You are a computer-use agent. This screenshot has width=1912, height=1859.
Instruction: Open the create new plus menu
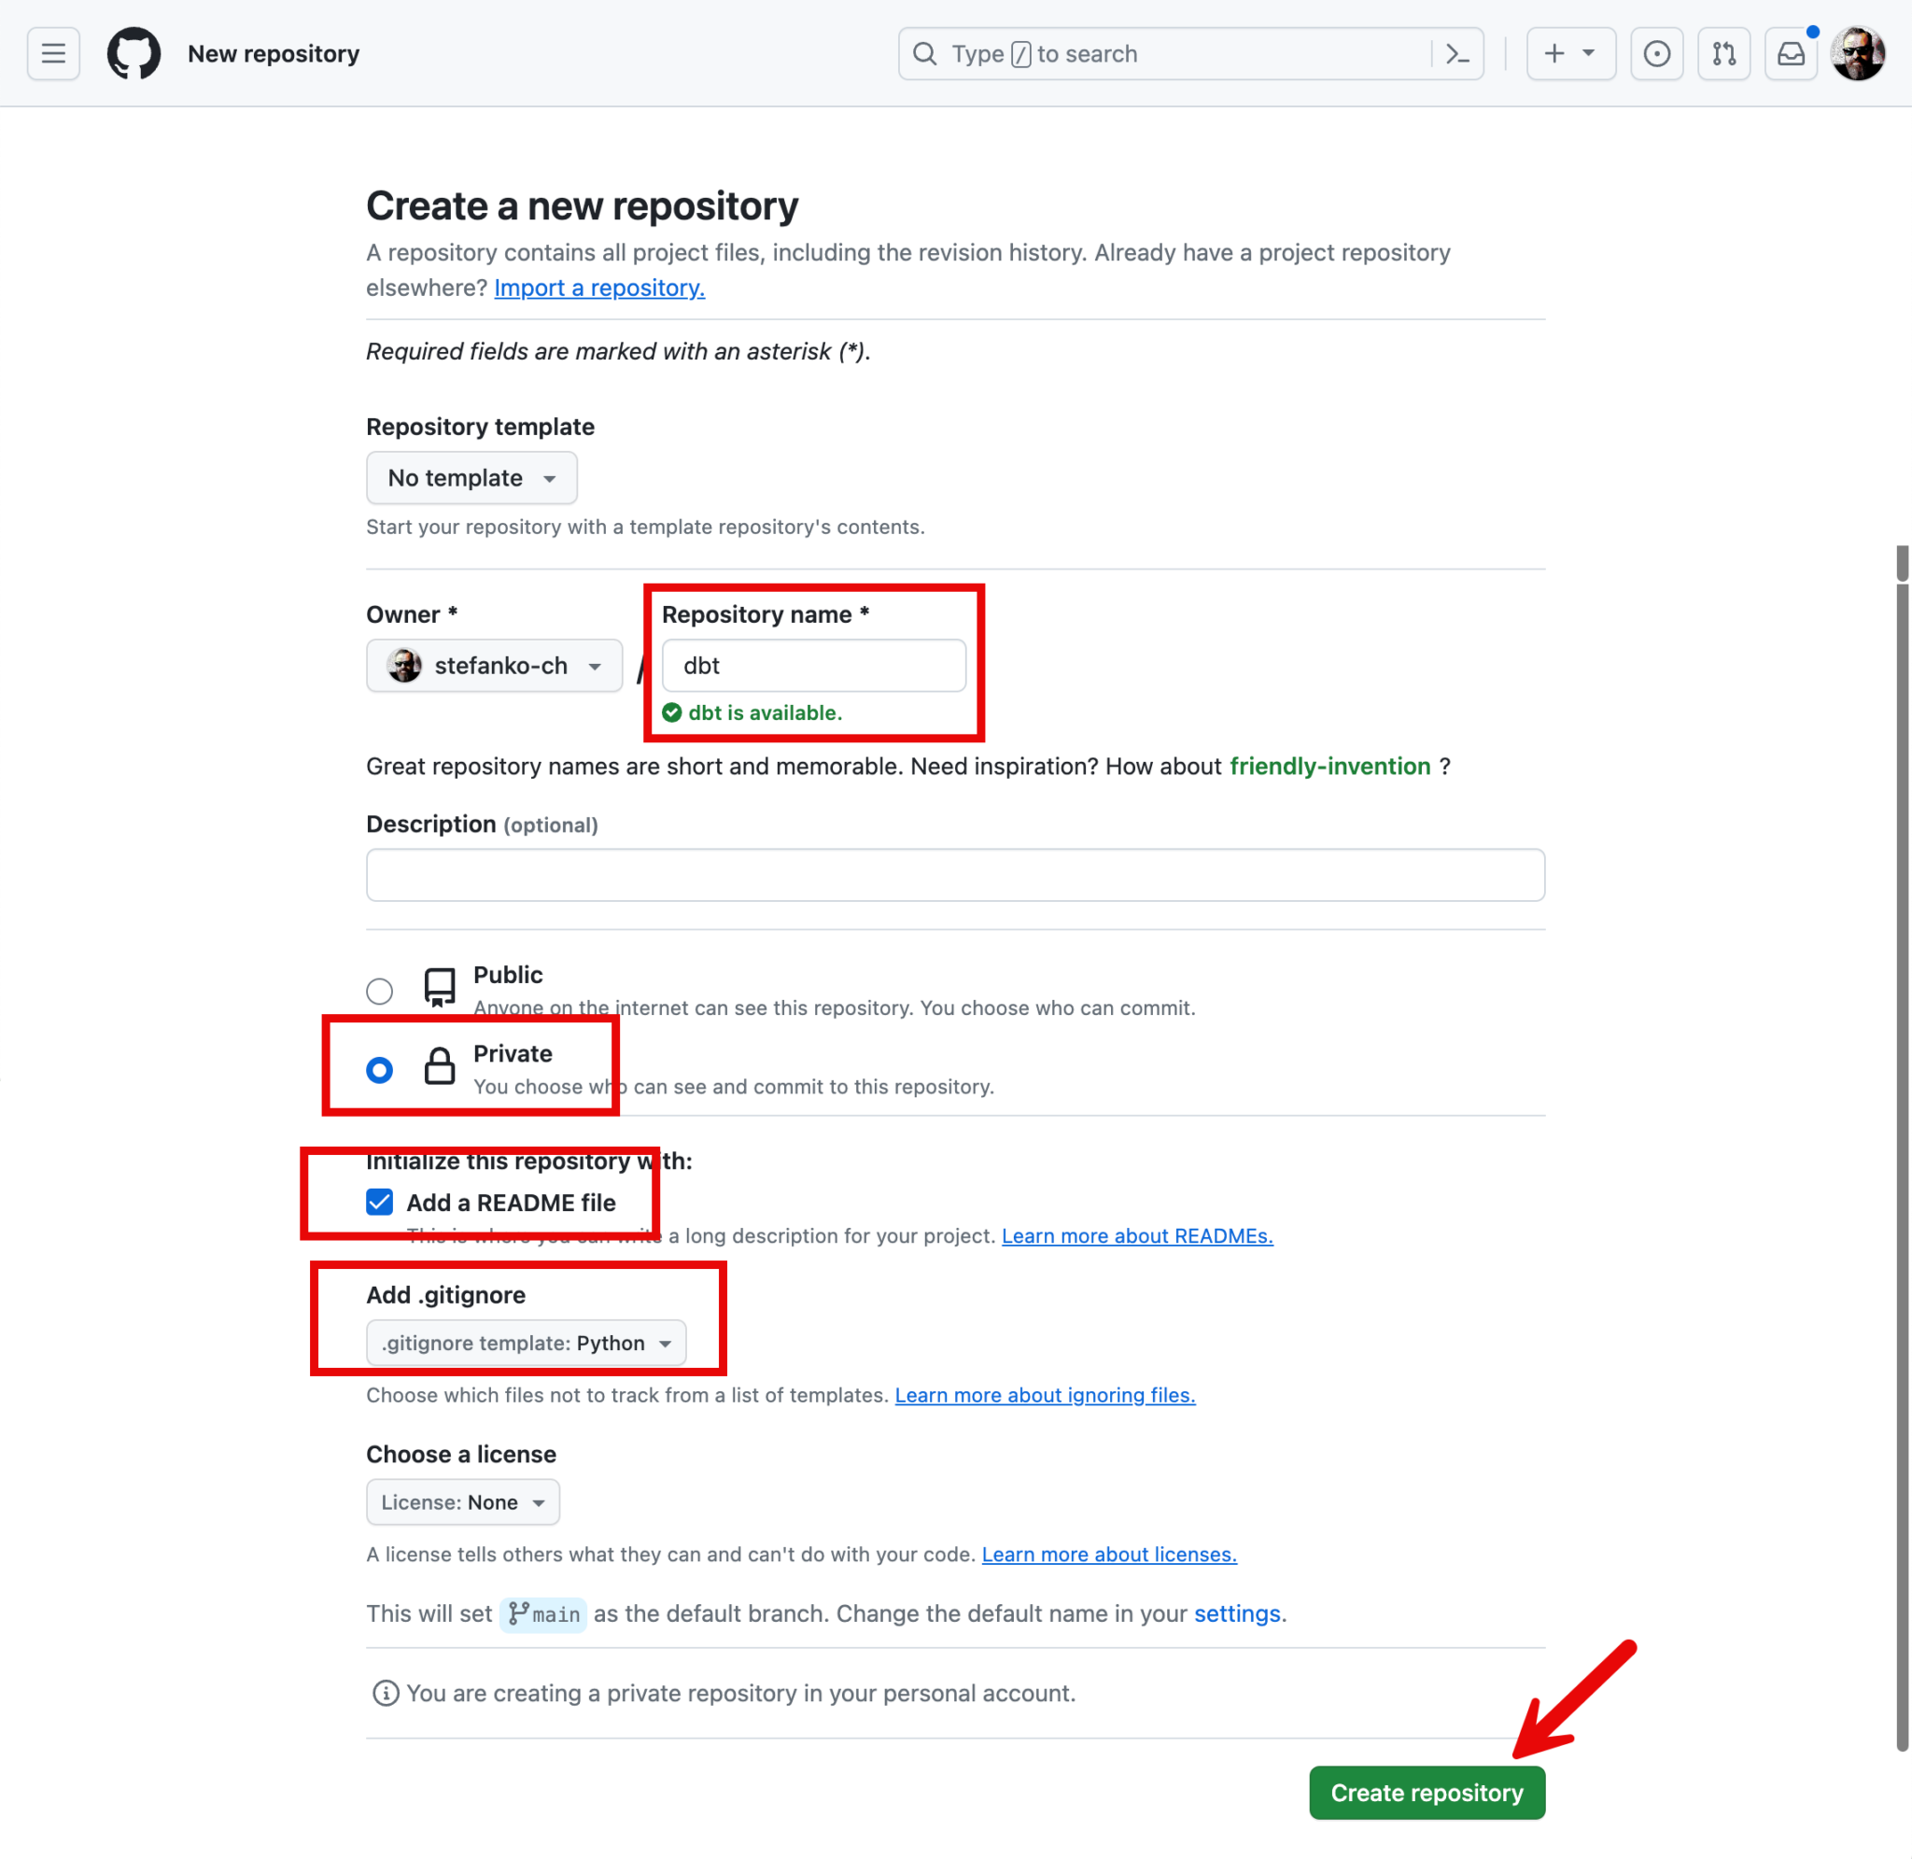click(1569, 54)
